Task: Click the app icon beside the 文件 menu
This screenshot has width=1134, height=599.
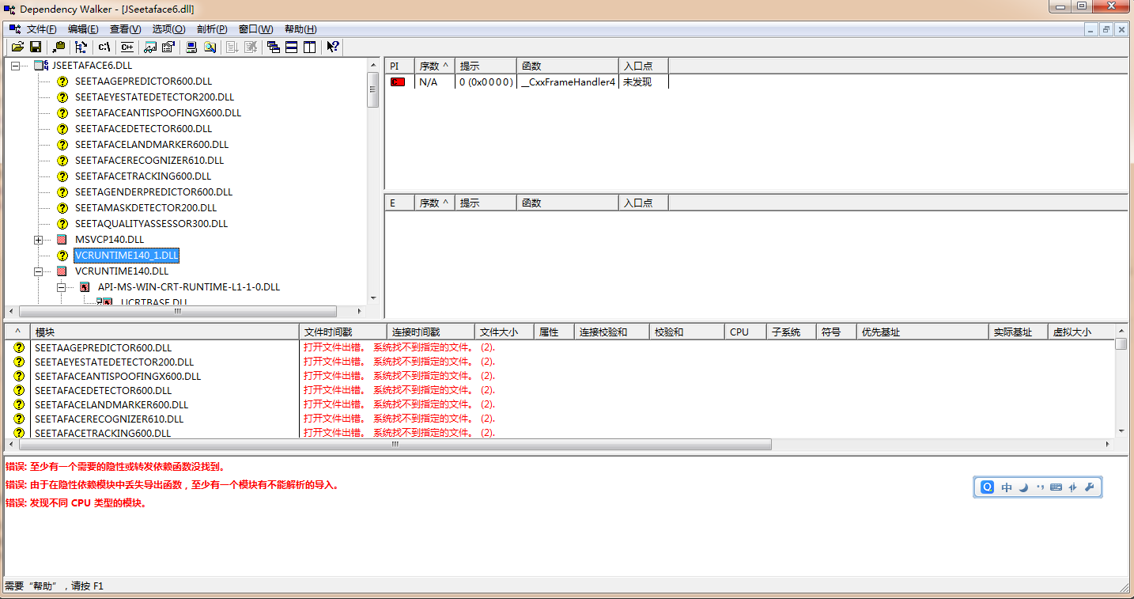Action: coord(14,29)
